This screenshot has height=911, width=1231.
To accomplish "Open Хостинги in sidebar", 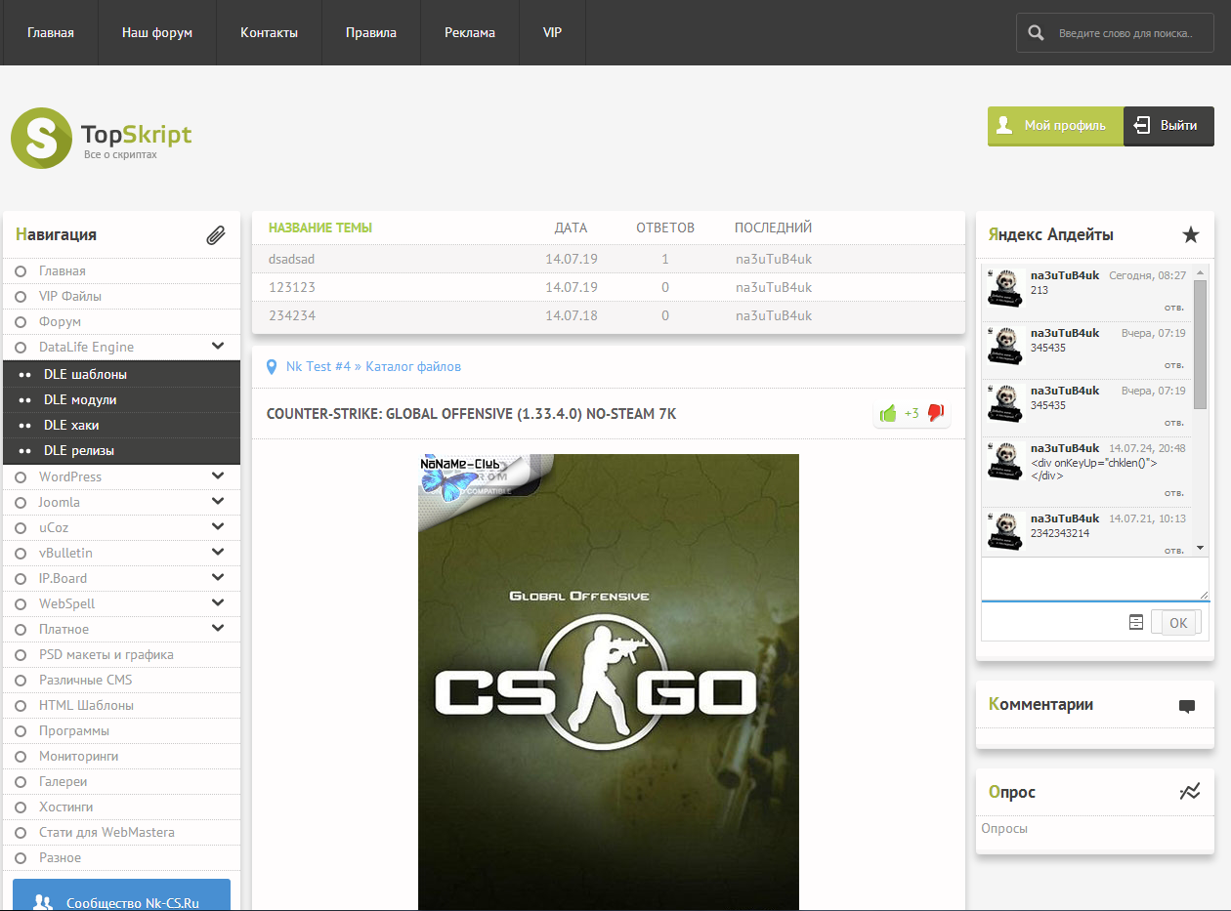I will click(65, 807).
